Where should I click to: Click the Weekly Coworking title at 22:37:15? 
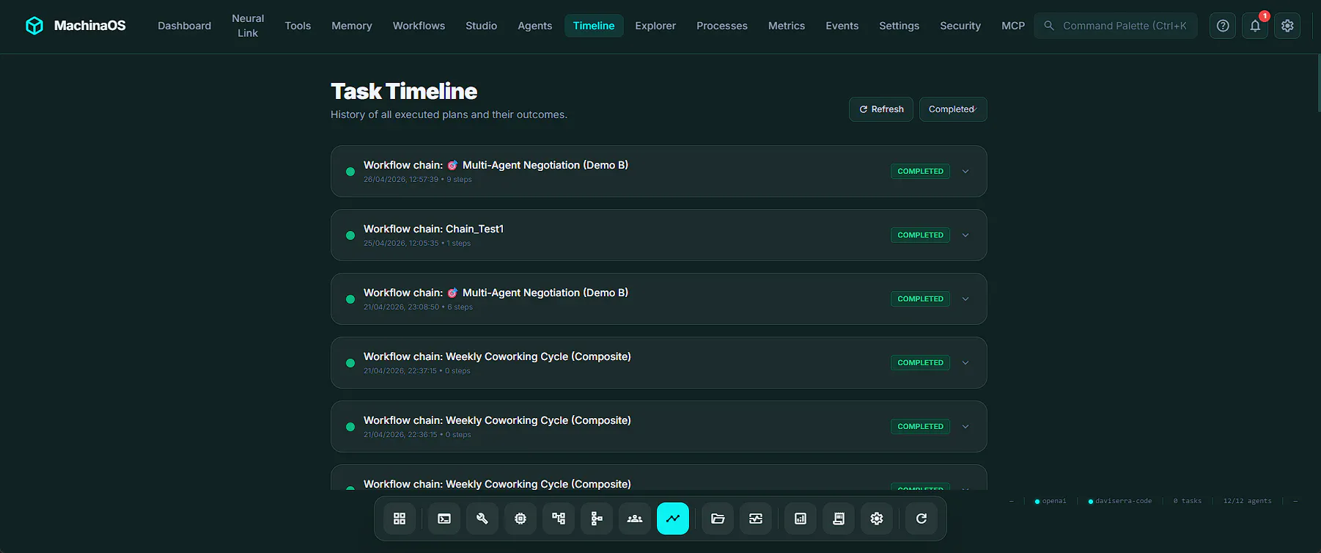click(497, 356)
